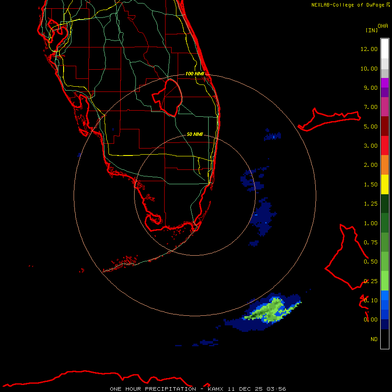
Task: Select the 2.00 legend value
Action: coord(371,165)
